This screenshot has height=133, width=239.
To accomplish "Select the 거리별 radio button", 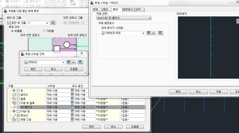I will tap(44, 31).
